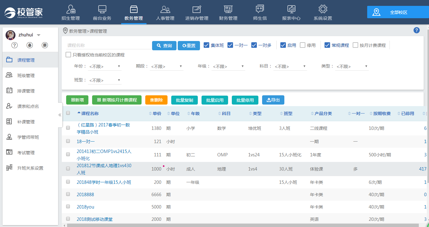Enable the 停用 checkbox filter
The image size is (429, 227).
point(303,45)
